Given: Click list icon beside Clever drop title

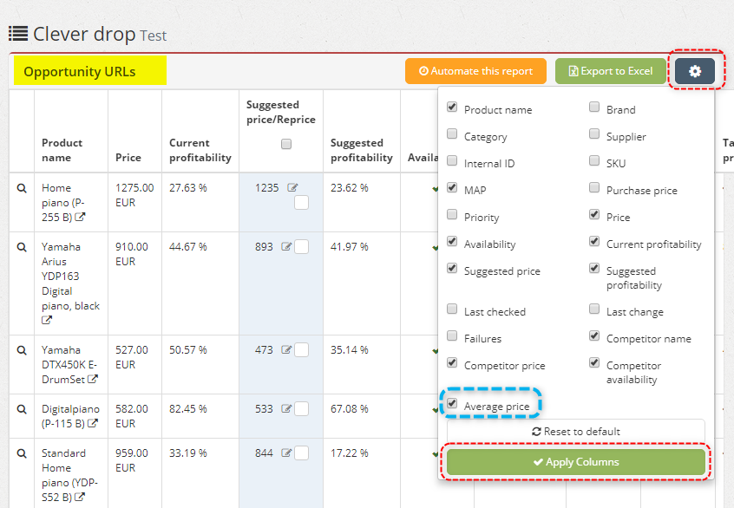Looking at the screenshot, I should pos(18,34).
